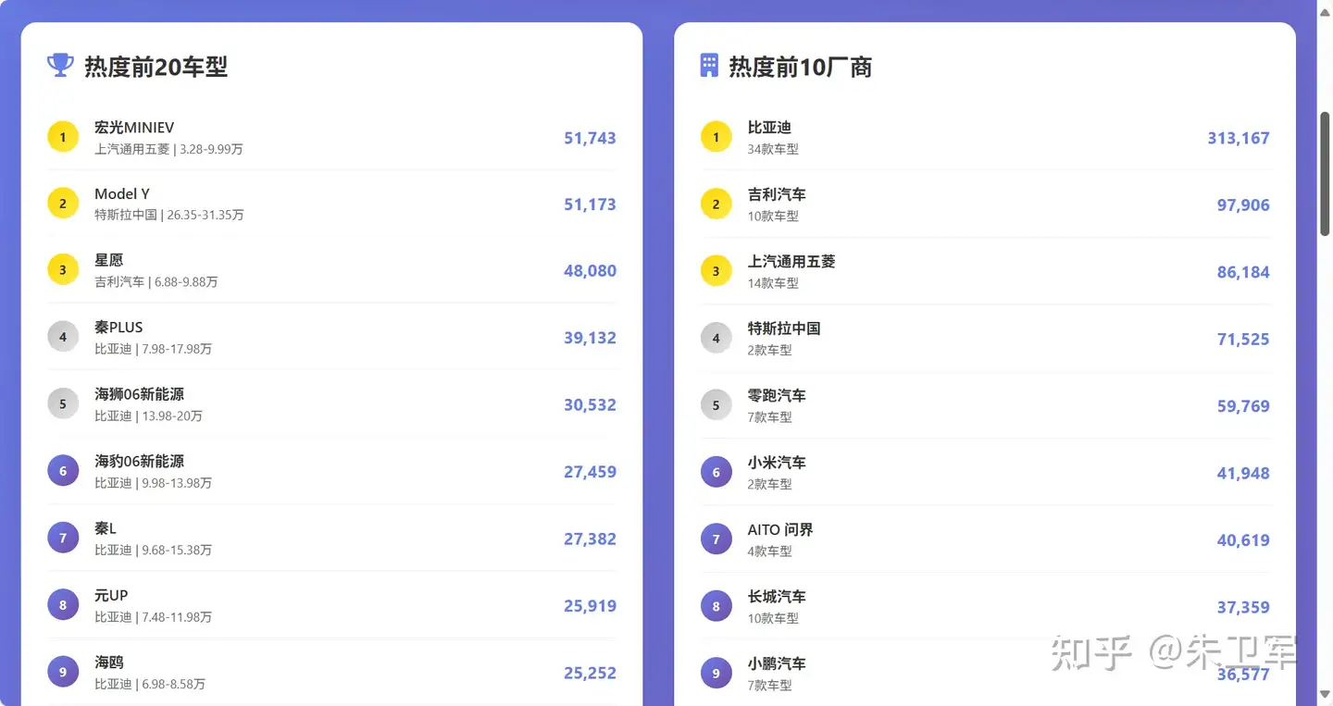This screenshot has height=706, width=1333.
Task: Click the 小米汽车 manufacturer name
Action: (777, 463)
